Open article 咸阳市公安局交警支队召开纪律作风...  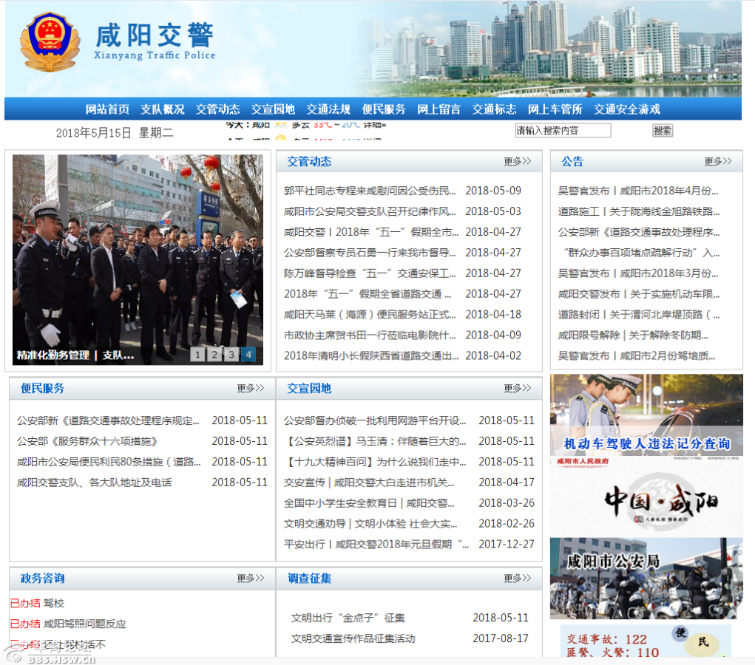pos(369,212)
